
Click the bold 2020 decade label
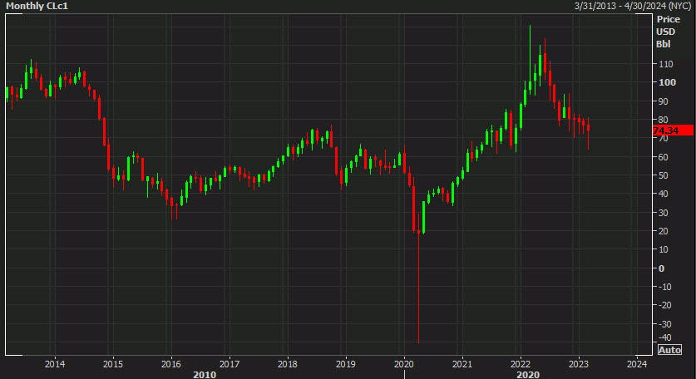tap(528, 375)
